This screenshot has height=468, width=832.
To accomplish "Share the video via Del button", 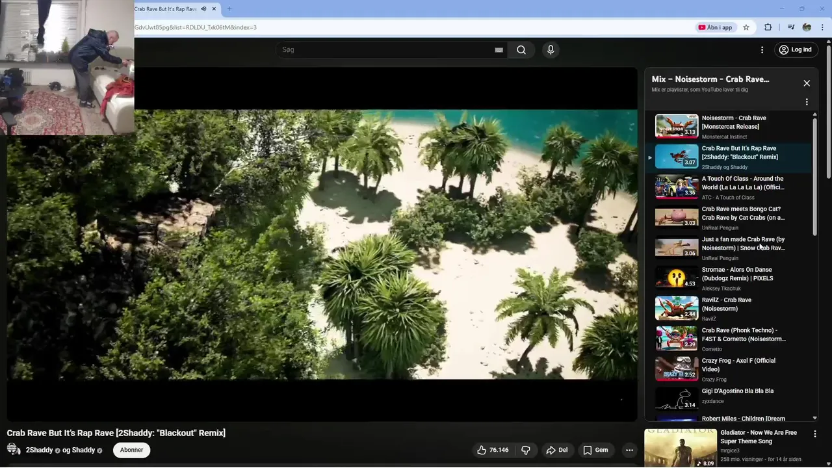I will (557, 450).
